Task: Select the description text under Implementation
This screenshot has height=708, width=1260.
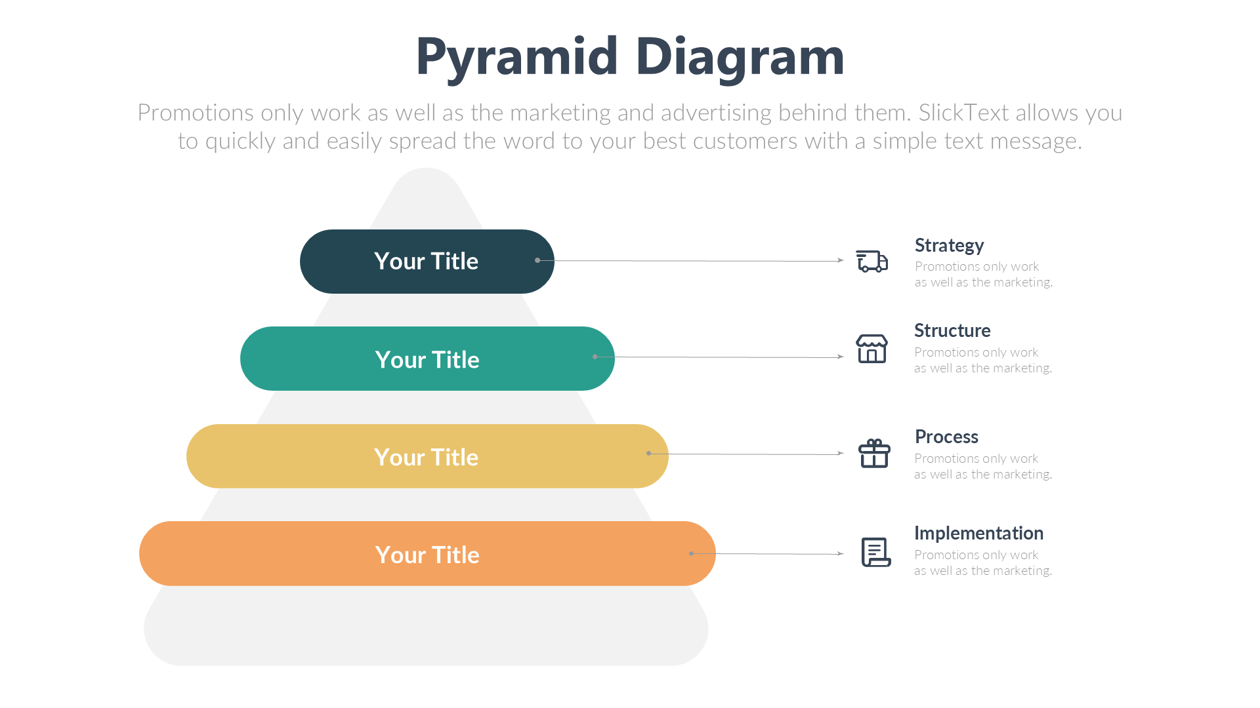Action: 982,562
